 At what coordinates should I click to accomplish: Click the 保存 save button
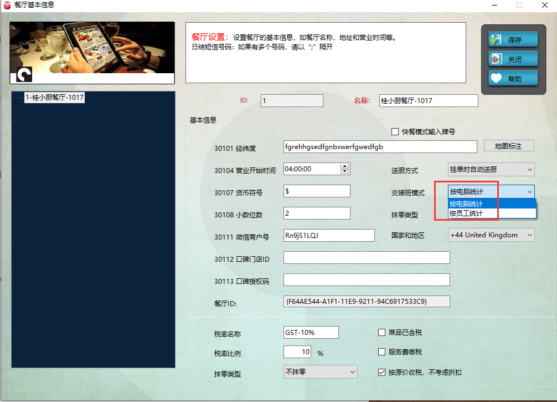point(513,40)
